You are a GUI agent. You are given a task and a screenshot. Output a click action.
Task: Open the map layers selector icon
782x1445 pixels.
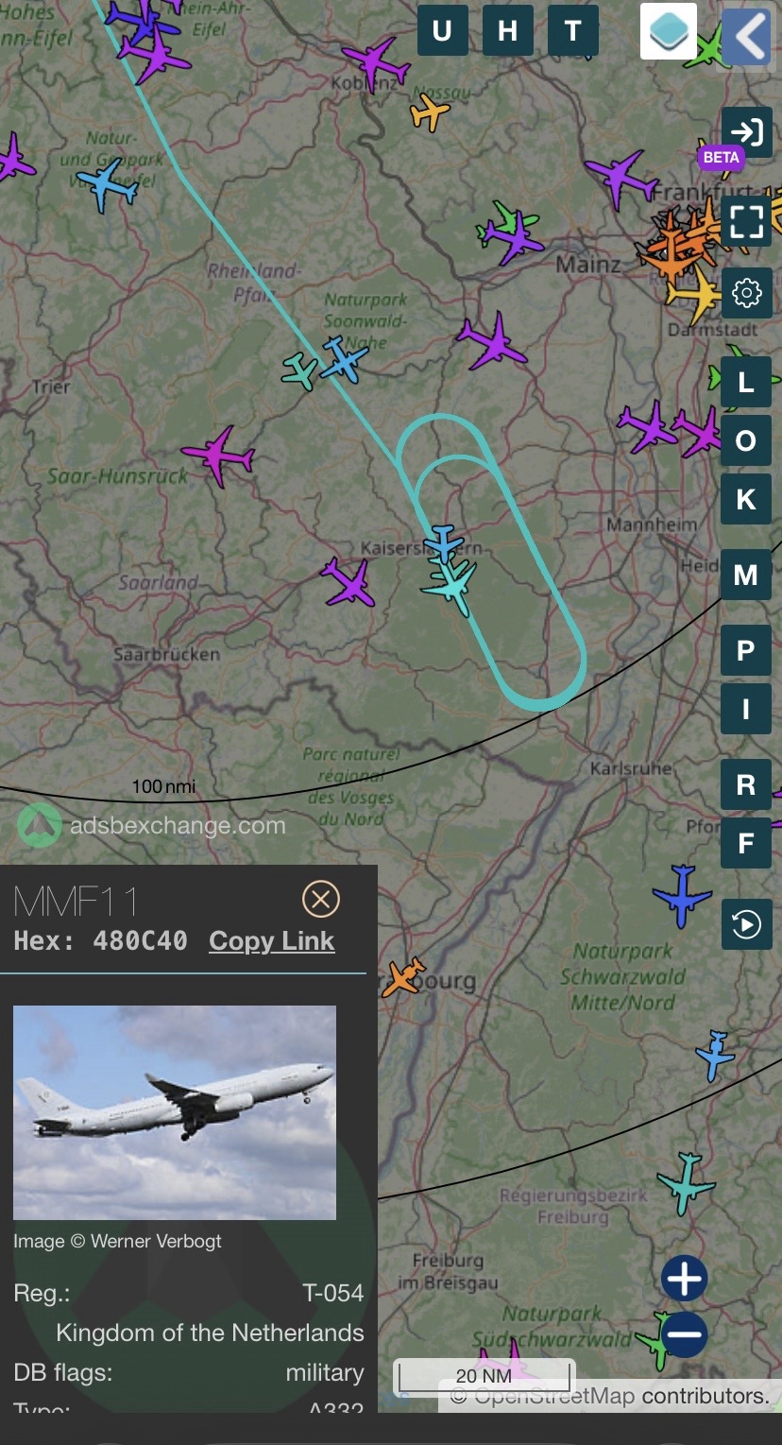point(669,31)
